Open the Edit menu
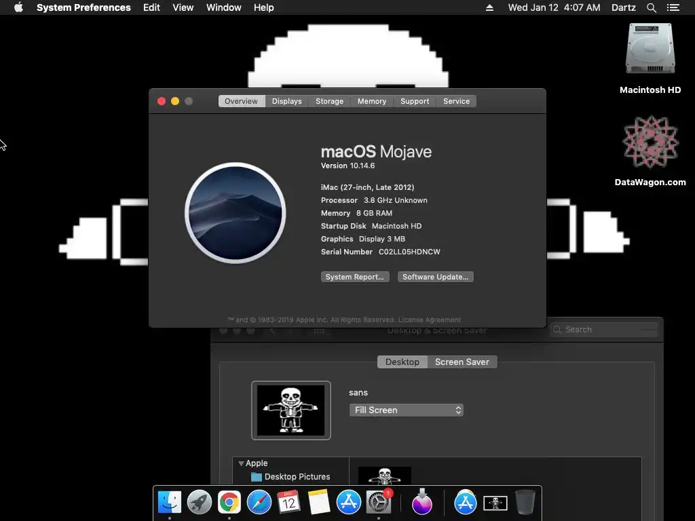 point(151,7)
